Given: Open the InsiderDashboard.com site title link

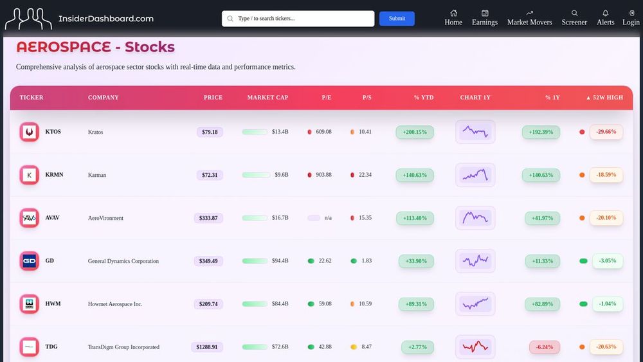Looking at the screenshot, I should pos(106,19).
